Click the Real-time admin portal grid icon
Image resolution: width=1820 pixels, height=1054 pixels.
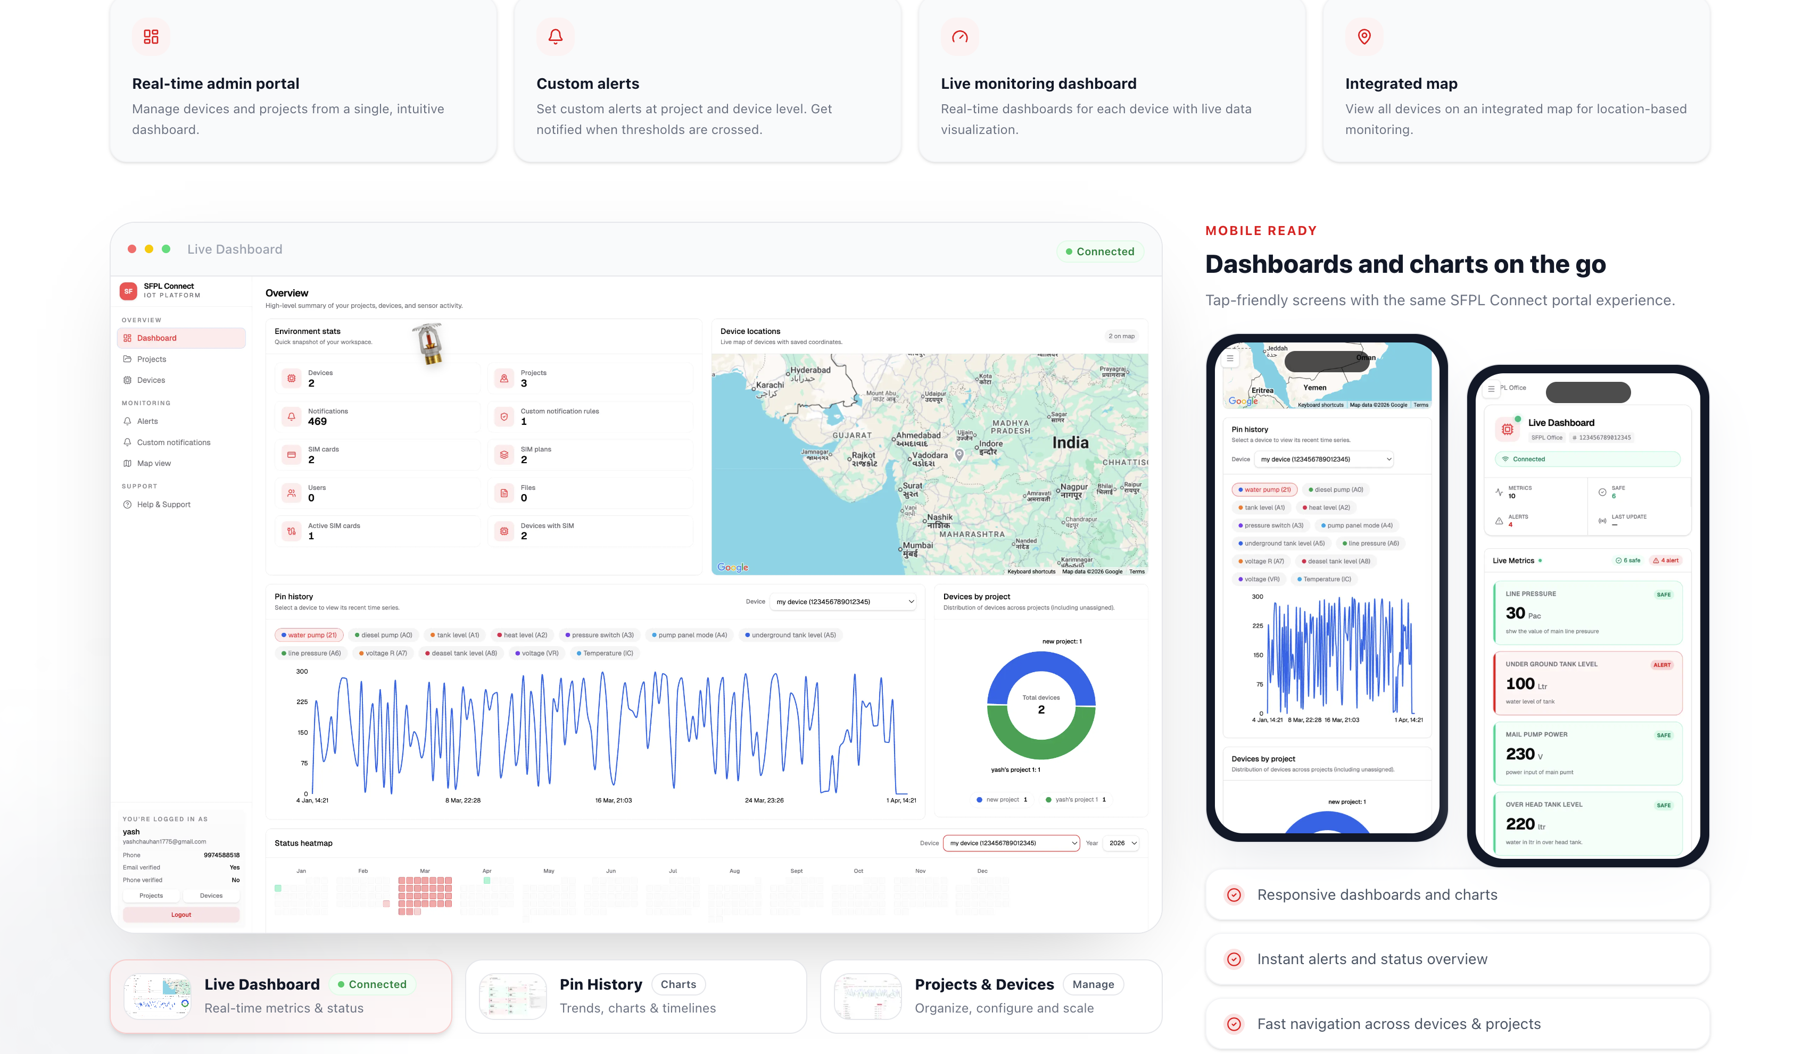point(151,37)
